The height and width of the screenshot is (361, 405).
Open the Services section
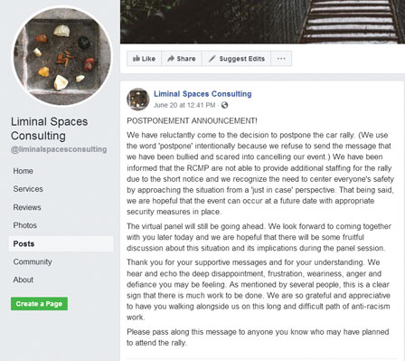(x=28, y=189)
